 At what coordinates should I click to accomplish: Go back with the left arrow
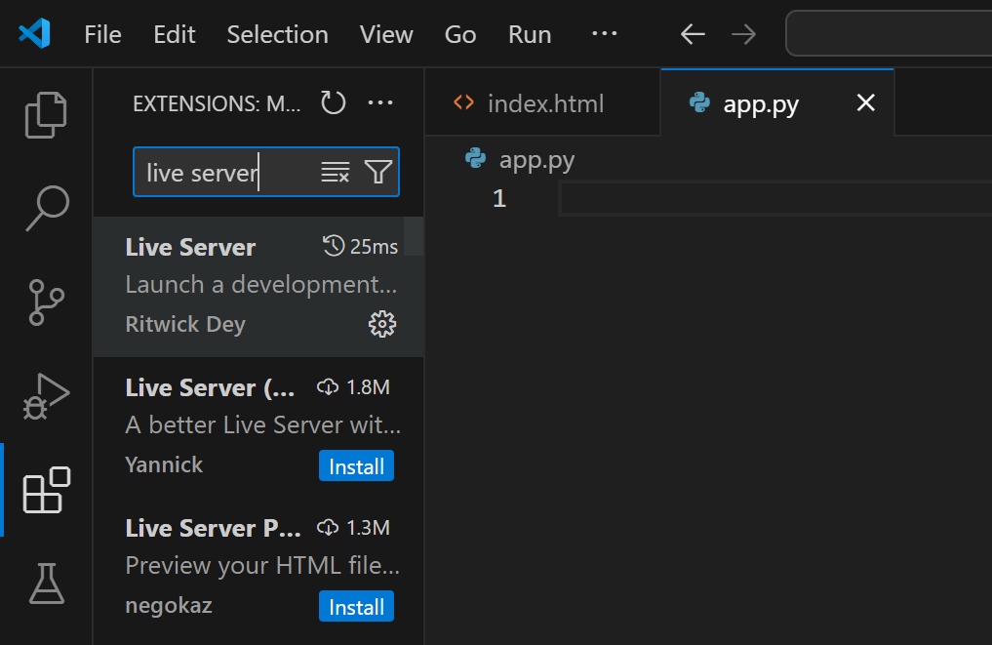(693, 34)
